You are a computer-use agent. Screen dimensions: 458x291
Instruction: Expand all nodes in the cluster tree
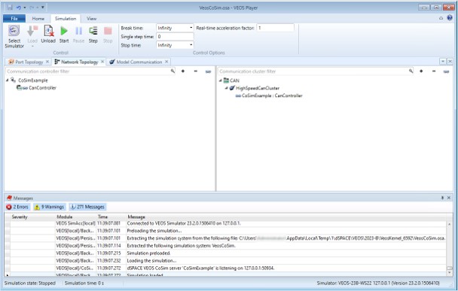(x=421, y=71)
